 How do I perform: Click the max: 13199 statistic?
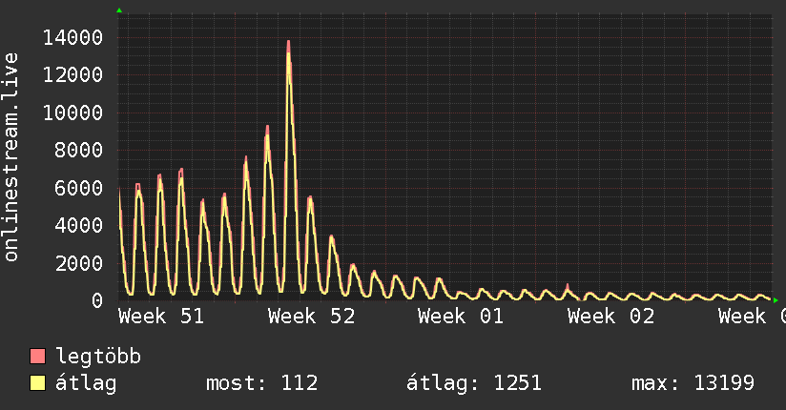[x=693, y=383]
